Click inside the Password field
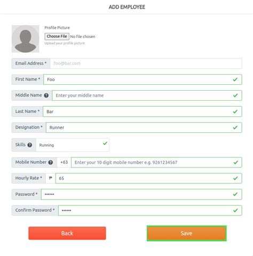The height and width of the screenshot is (256, 253). (141, 194)
